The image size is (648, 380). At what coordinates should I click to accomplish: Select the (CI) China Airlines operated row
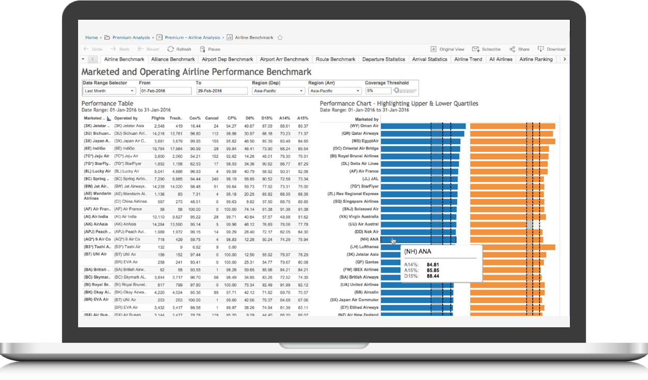pyautogui.click(x=130, y=202)
